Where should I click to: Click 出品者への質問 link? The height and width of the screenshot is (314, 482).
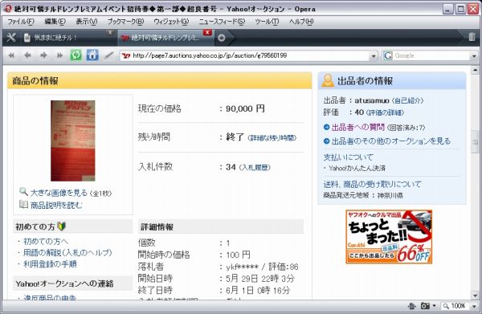(357, 127)
